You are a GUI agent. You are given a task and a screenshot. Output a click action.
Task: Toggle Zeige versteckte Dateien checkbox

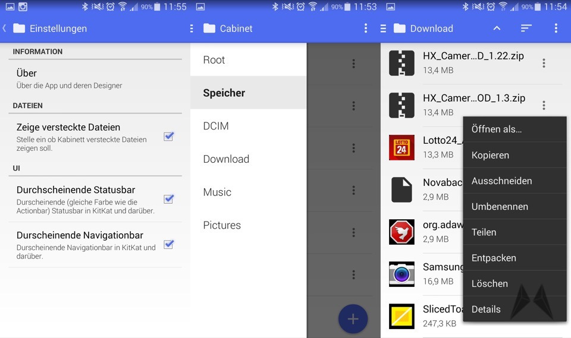[x=168, y=137]
